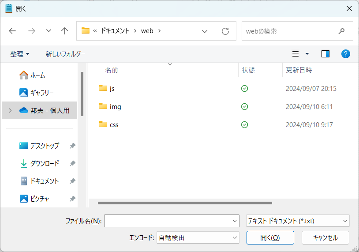Select the css folder

point(114,125)
